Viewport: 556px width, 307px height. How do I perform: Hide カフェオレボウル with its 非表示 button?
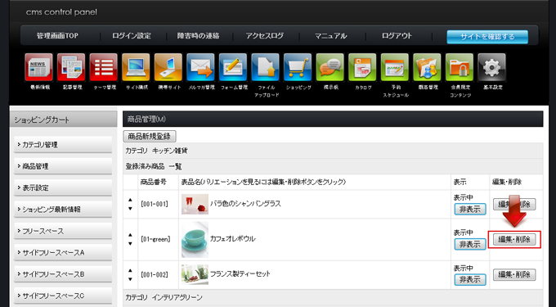[x=470, y=244]
